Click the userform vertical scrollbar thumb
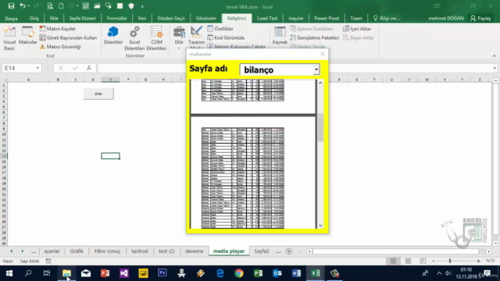 tap(320, 127)
